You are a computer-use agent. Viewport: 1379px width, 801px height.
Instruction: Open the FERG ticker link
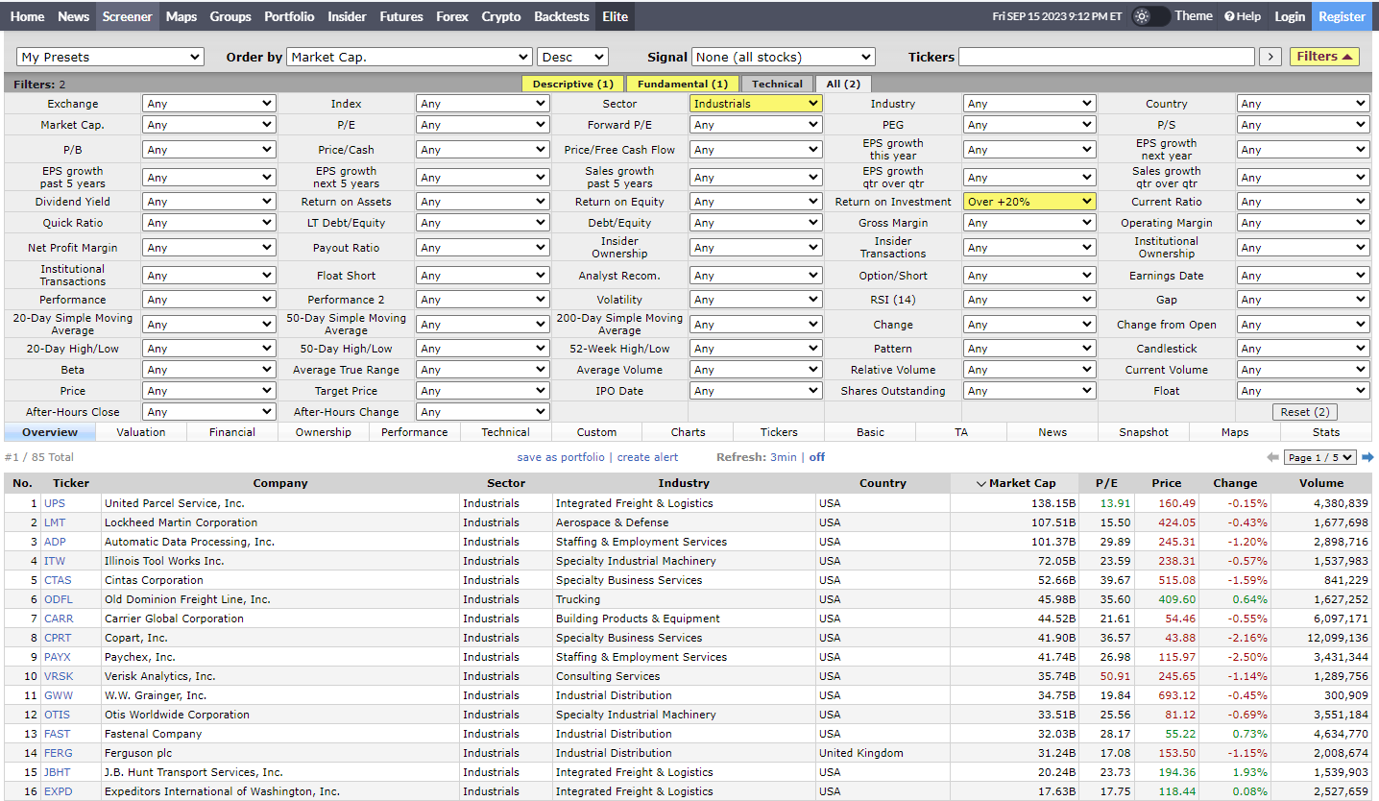(58, 753)
